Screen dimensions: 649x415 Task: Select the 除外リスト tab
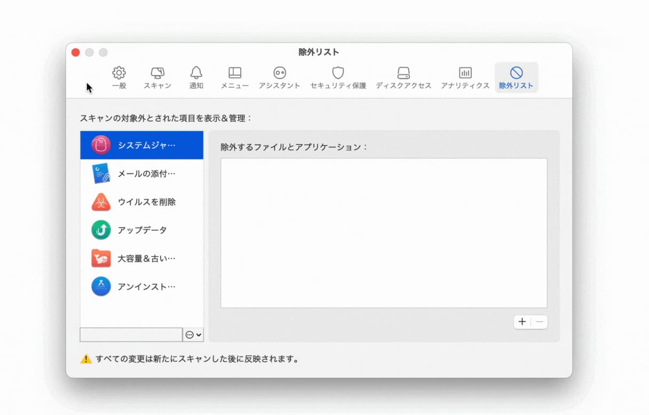click(x=516, y=77)
